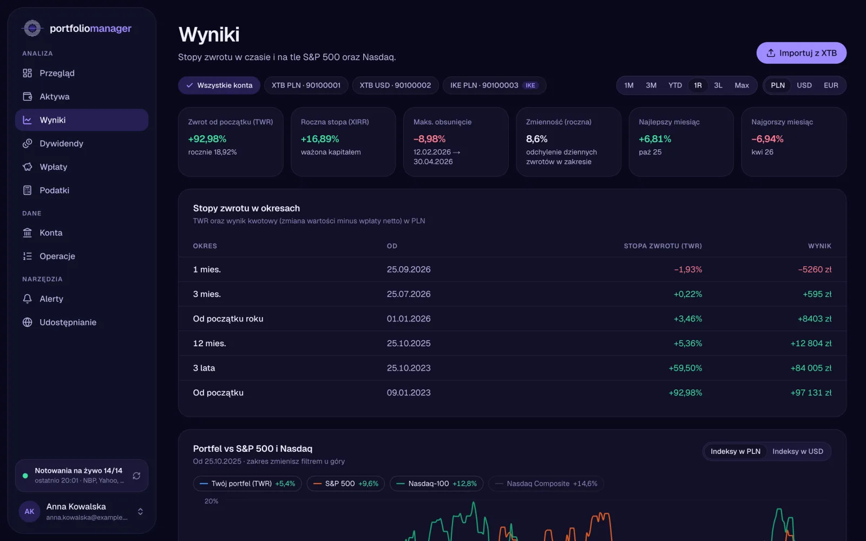Select the Indeksy w PLN option
The width and height of the screenshot is (866, 541).
pyautogui.click(x=735, y=451)
